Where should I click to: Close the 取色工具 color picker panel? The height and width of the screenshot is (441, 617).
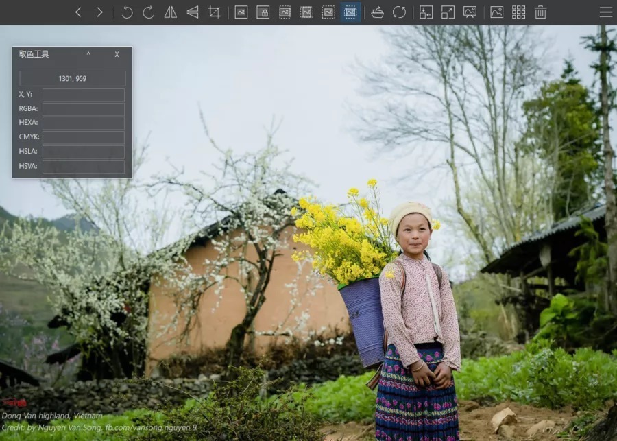click(117, 54)
